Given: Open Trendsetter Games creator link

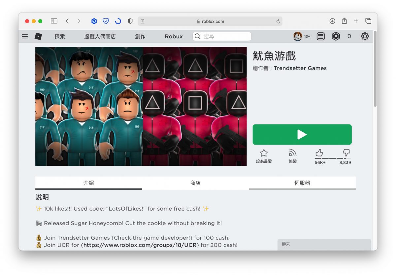Looking at the screenshot, I should click(300, 68).
